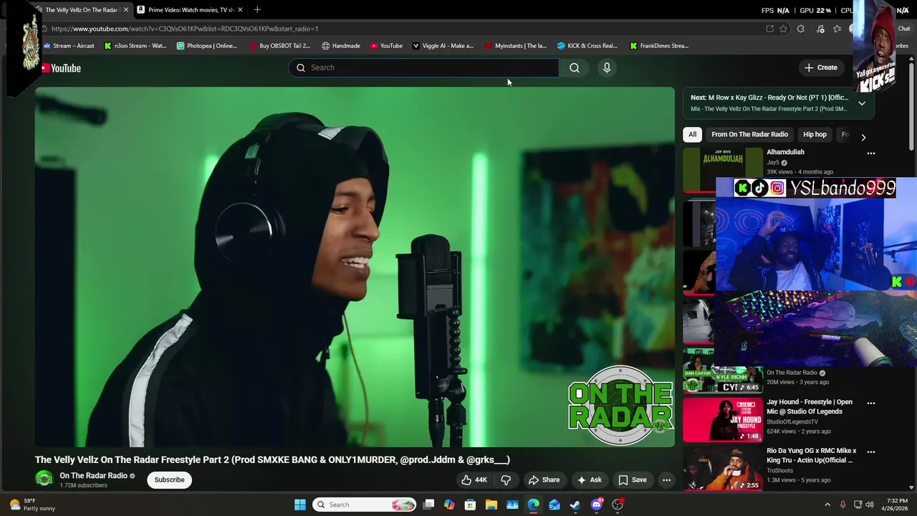Open Photopea Online bookmark
This screenshot has width=917, height=516.
(206, 46)
